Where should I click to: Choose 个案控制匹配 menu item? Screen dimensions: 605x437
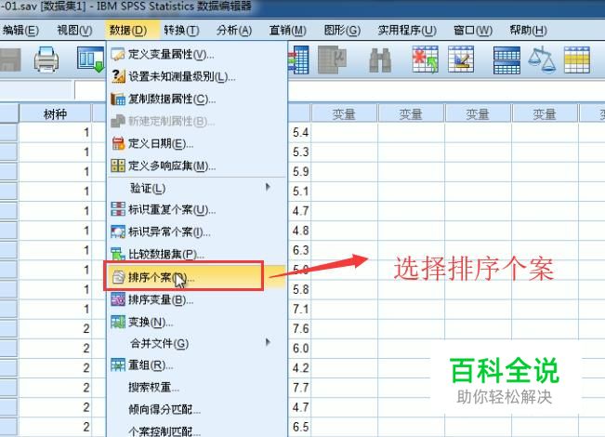197,430
